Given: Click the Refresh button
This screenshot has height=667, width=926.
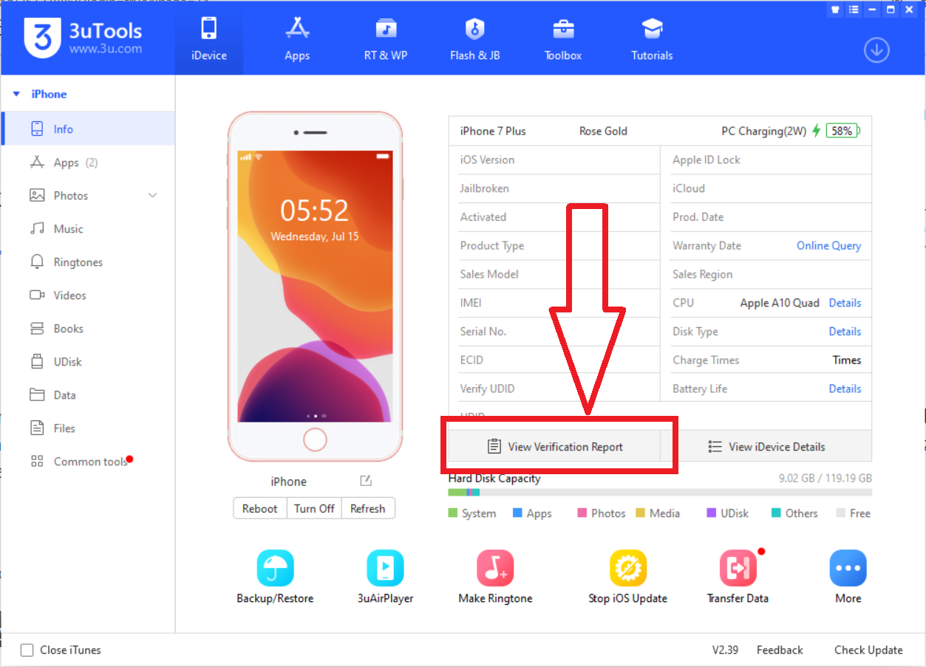Looking at the screenshot, I should [368, 508].
